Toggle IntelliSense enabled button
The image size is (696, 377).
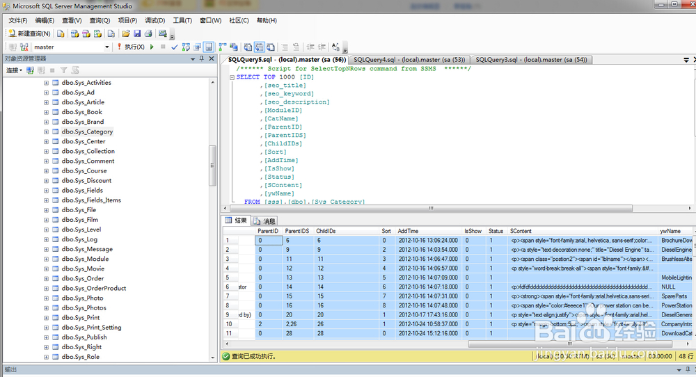209,47
